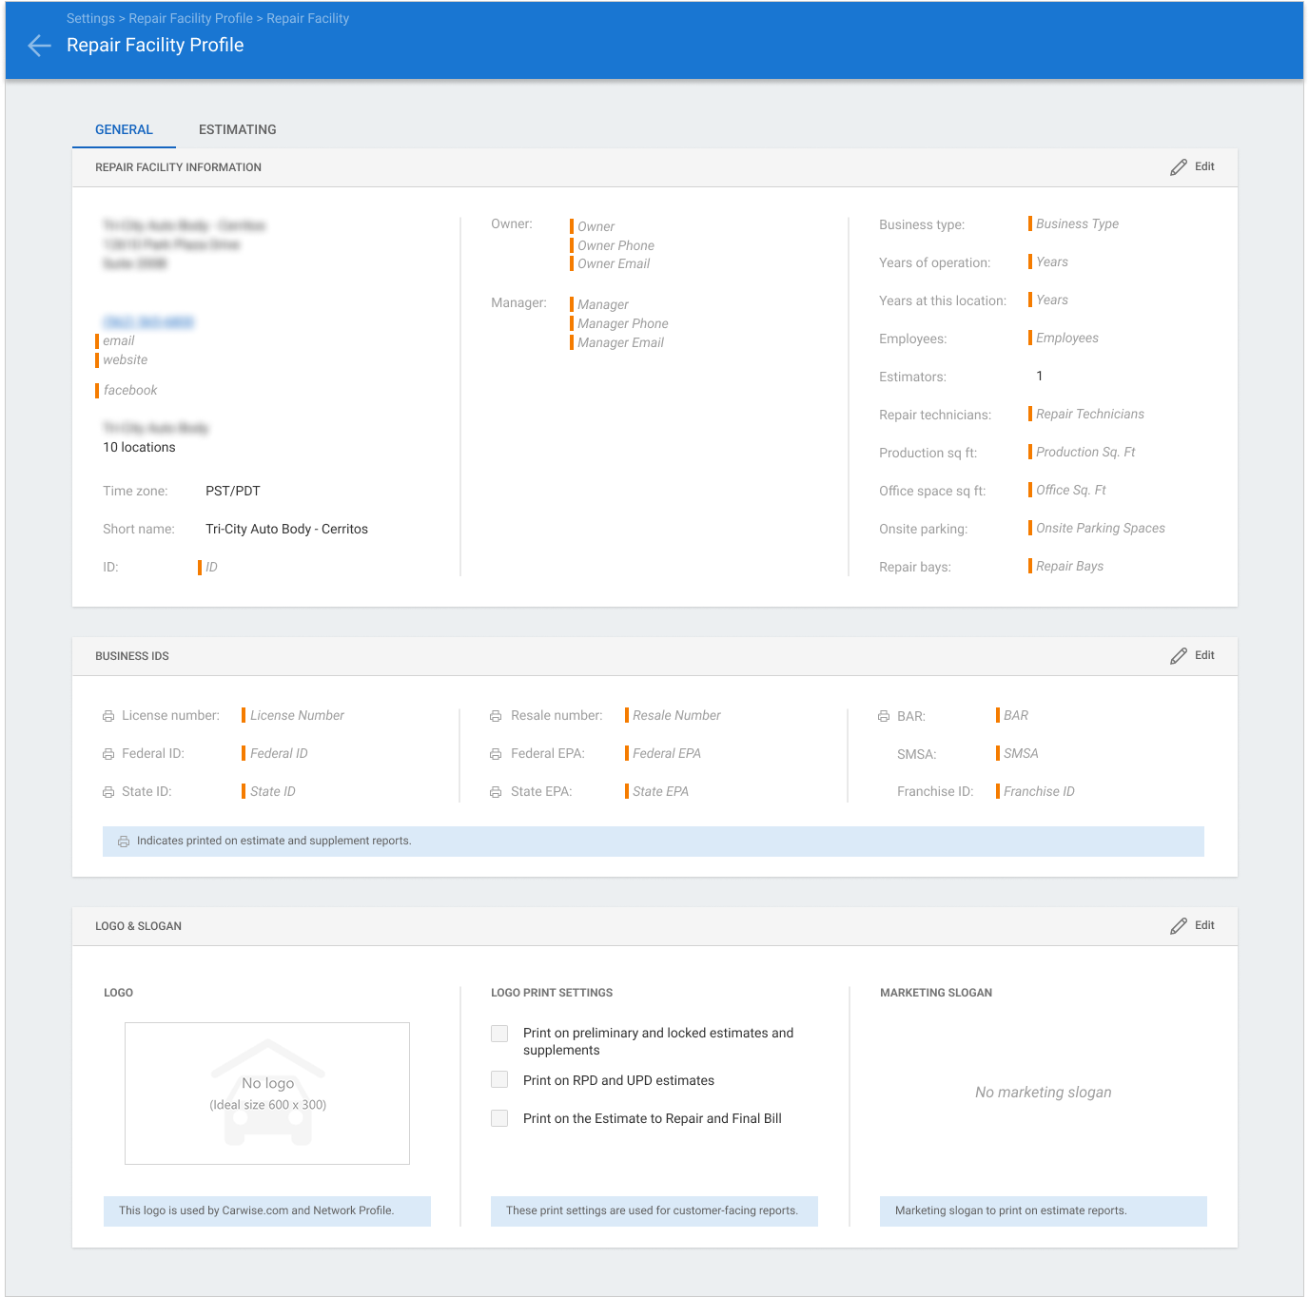Go to Repair Facility Profile breadcrumb link
The height and width of the screenshot is (1297, 1309).
[191, 18]
